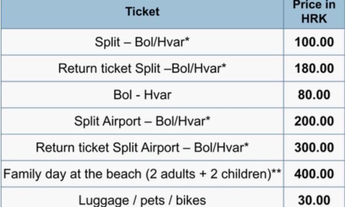Viewport: 345px width, 207px height.
Task: Select Family day at the beach row
Action: pyautogui.click(x=142, y=173)
